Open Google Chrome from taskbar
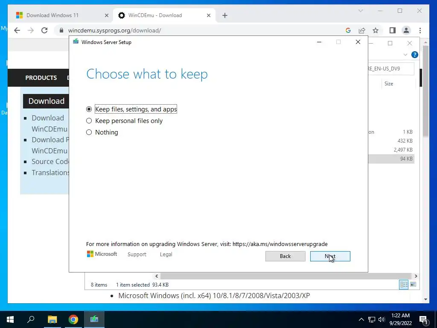The image size is (437, 328). click(73, 319)
